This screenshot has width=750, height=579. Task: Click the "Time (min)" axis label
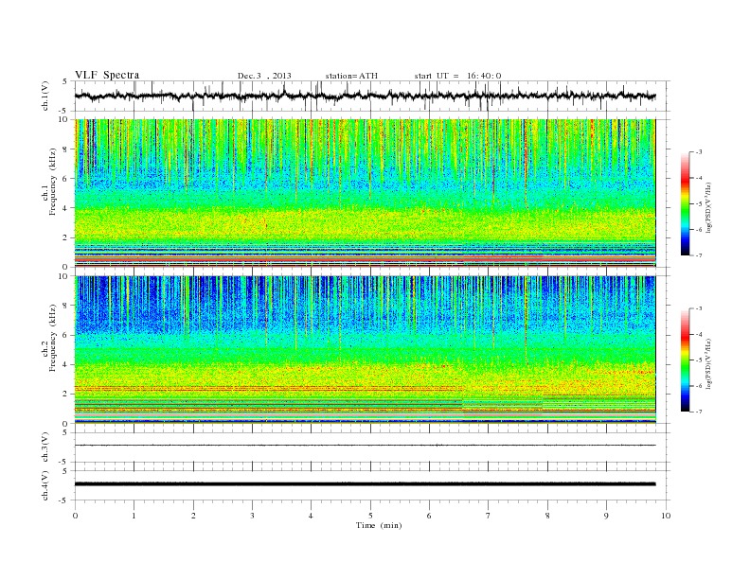379,525
